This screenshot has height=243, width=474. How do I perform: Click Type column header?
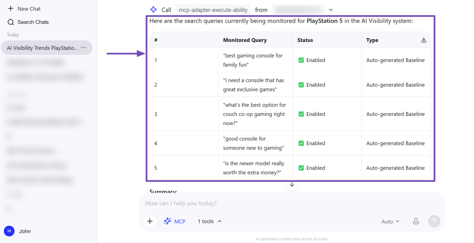372,40
